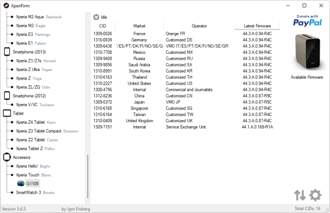Sort by Latest Firmware column header

(x=257, y=26)
